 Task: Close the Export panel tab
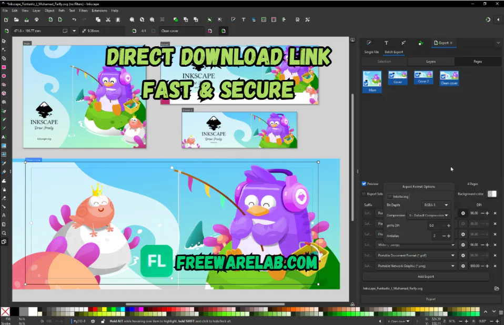(451, 43)
